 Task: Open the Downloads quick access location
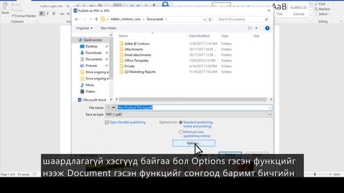[94, 53]
